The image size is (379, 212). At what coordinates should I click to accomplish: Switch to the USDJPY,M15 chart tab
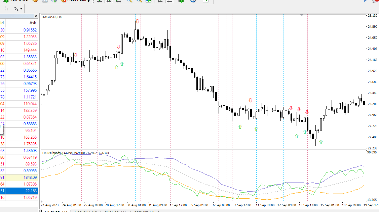(x=85, y=211)
